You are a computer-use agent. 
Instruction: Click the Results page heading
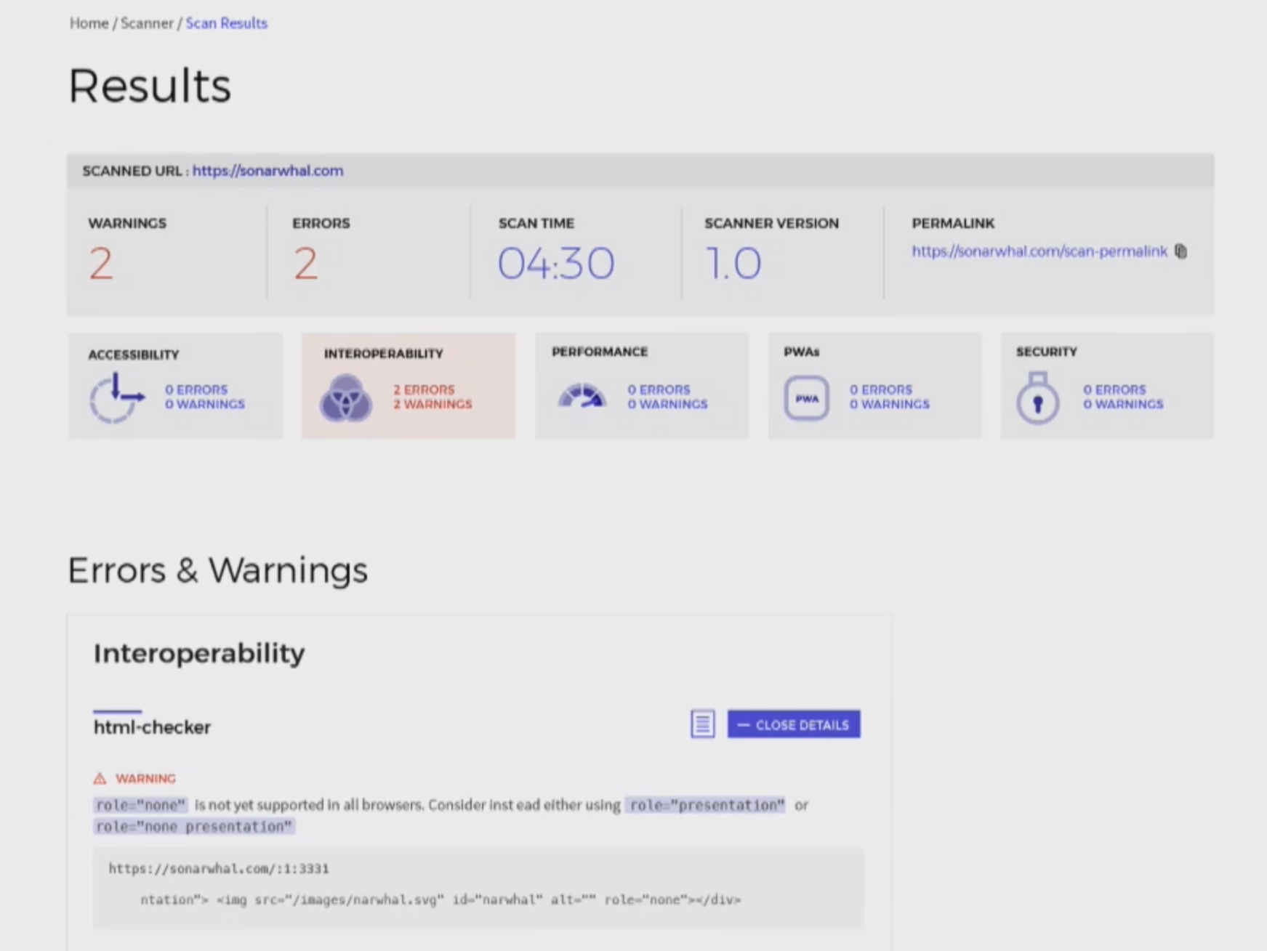click(x=150, y=86)
